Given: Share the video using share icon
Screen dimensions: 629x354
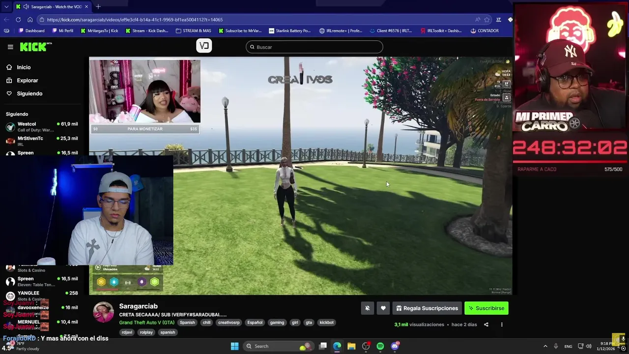Looking at the screenshot, I should pyautogui.click(x=486, y=324).
